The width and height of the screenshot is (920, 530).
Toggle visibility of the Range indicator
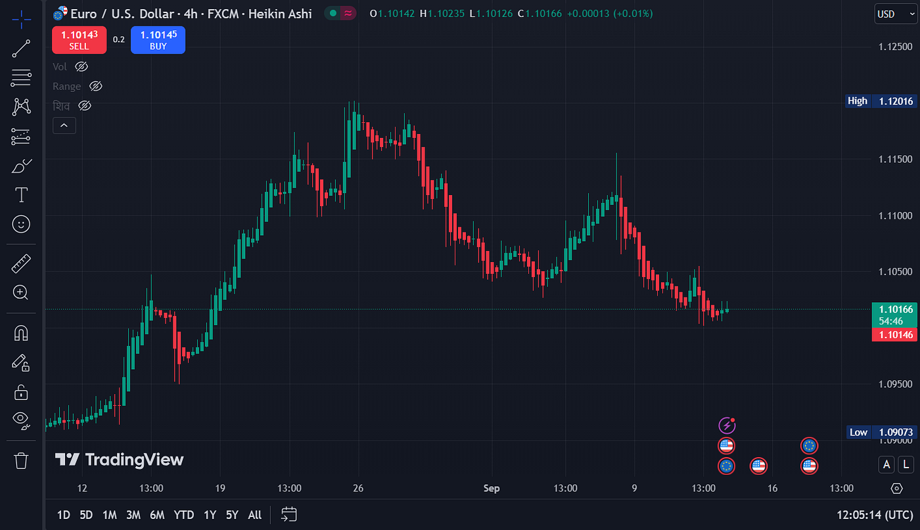96,86
